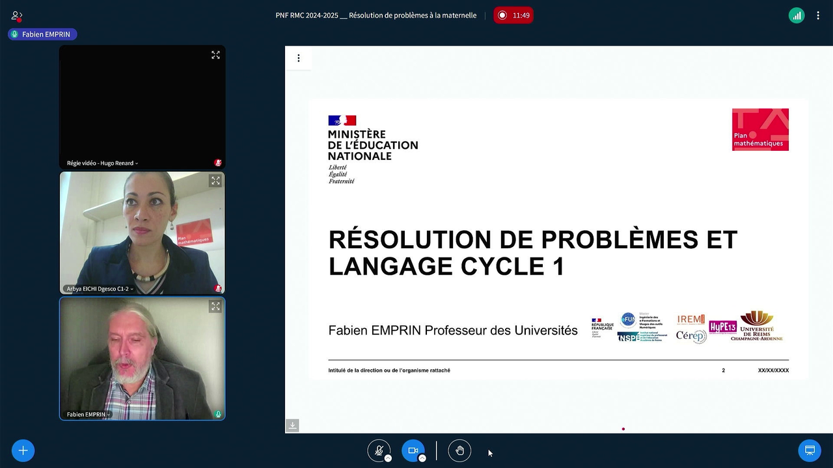Screen dimensions: 833x468
Task: Check the green connection status indicator
Action: click(x=797, y=15)
